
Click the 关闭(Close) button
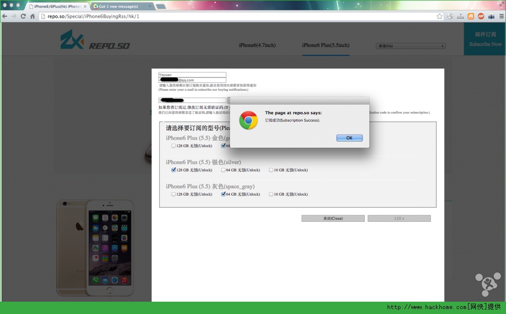[x=333, y=218]
